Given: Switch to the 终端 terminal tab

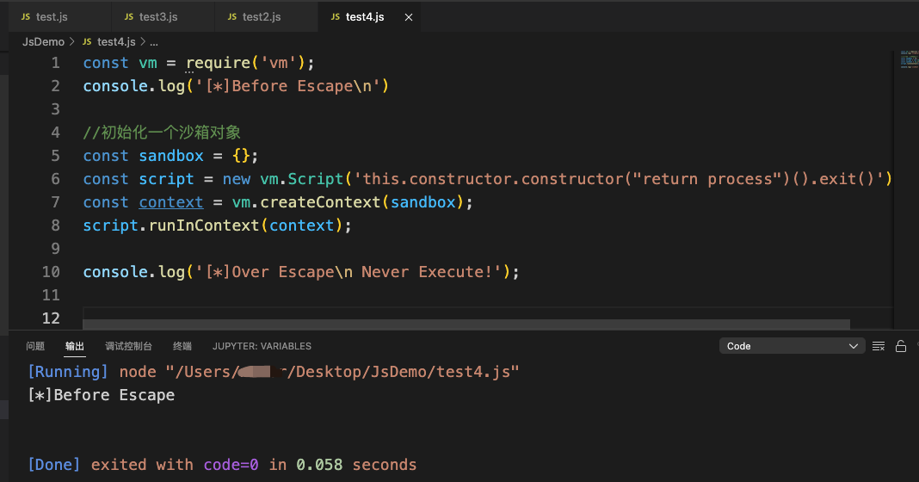Looking at the screenshot, I should pyautogui.click(x=182, y=346).
